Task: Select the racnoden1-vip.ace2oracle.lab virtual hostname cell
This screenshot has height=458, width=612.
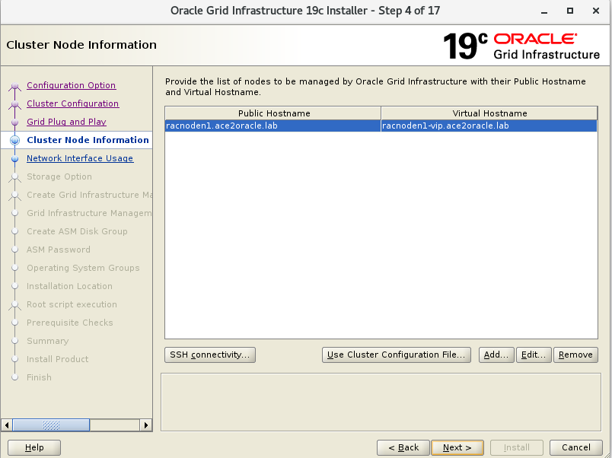Action: click(x=489, y=126)
